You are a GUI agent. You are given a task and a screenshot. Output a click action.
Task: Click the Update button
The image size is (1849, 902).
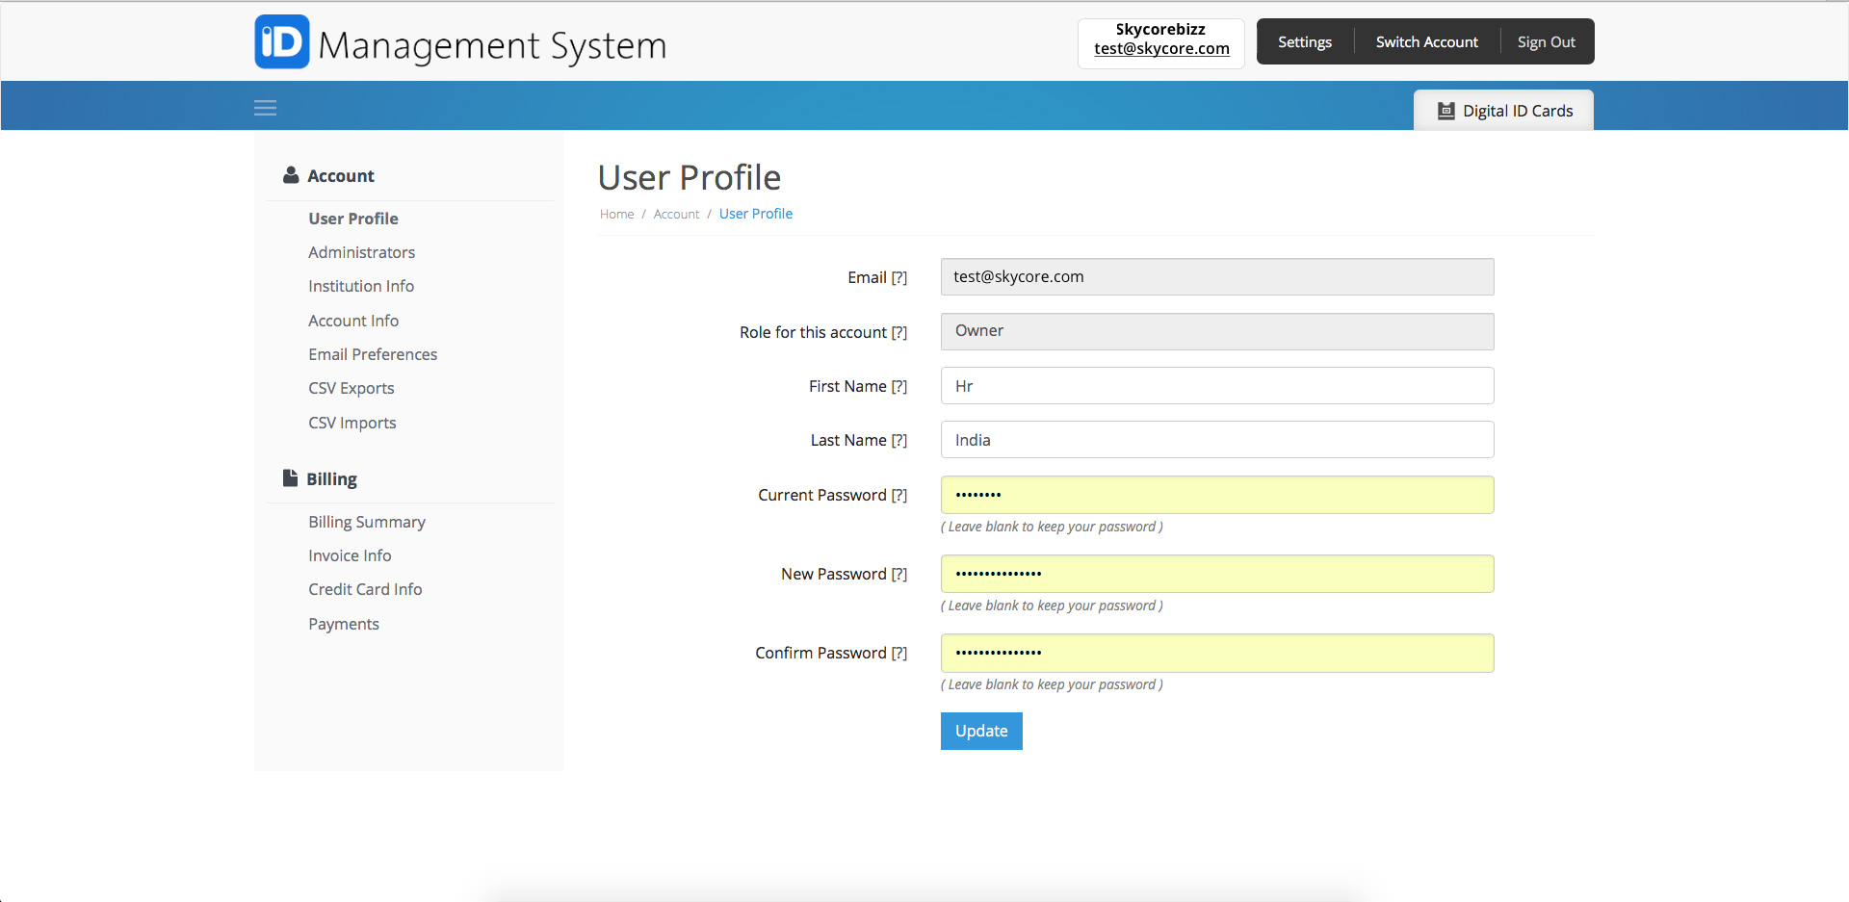981,731
